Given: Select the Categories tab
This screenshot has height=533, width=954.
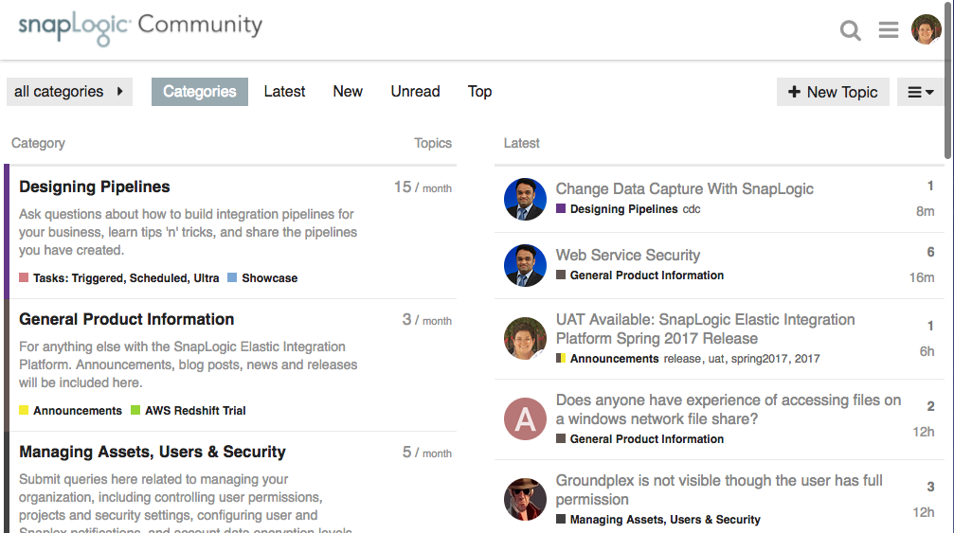Looking at the screenshot, I should (x=200, y=92).
